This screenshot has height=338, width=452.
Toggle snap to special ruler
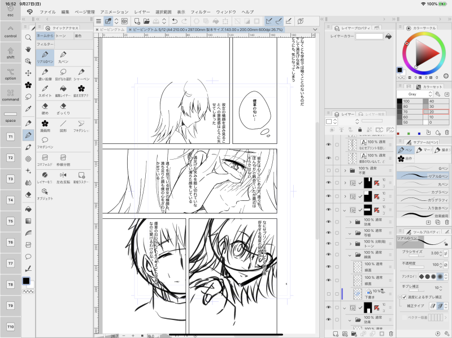(279, 21)
